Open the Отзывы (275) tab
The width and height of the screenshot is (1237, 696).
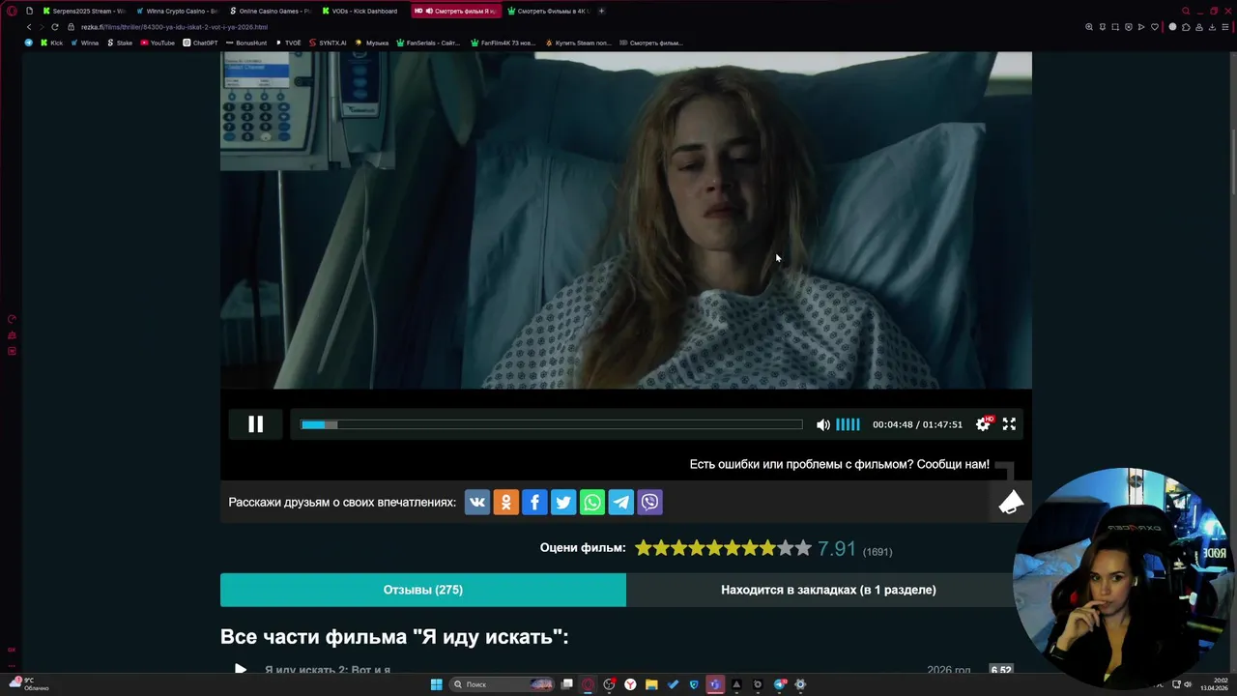coord(423,590)
